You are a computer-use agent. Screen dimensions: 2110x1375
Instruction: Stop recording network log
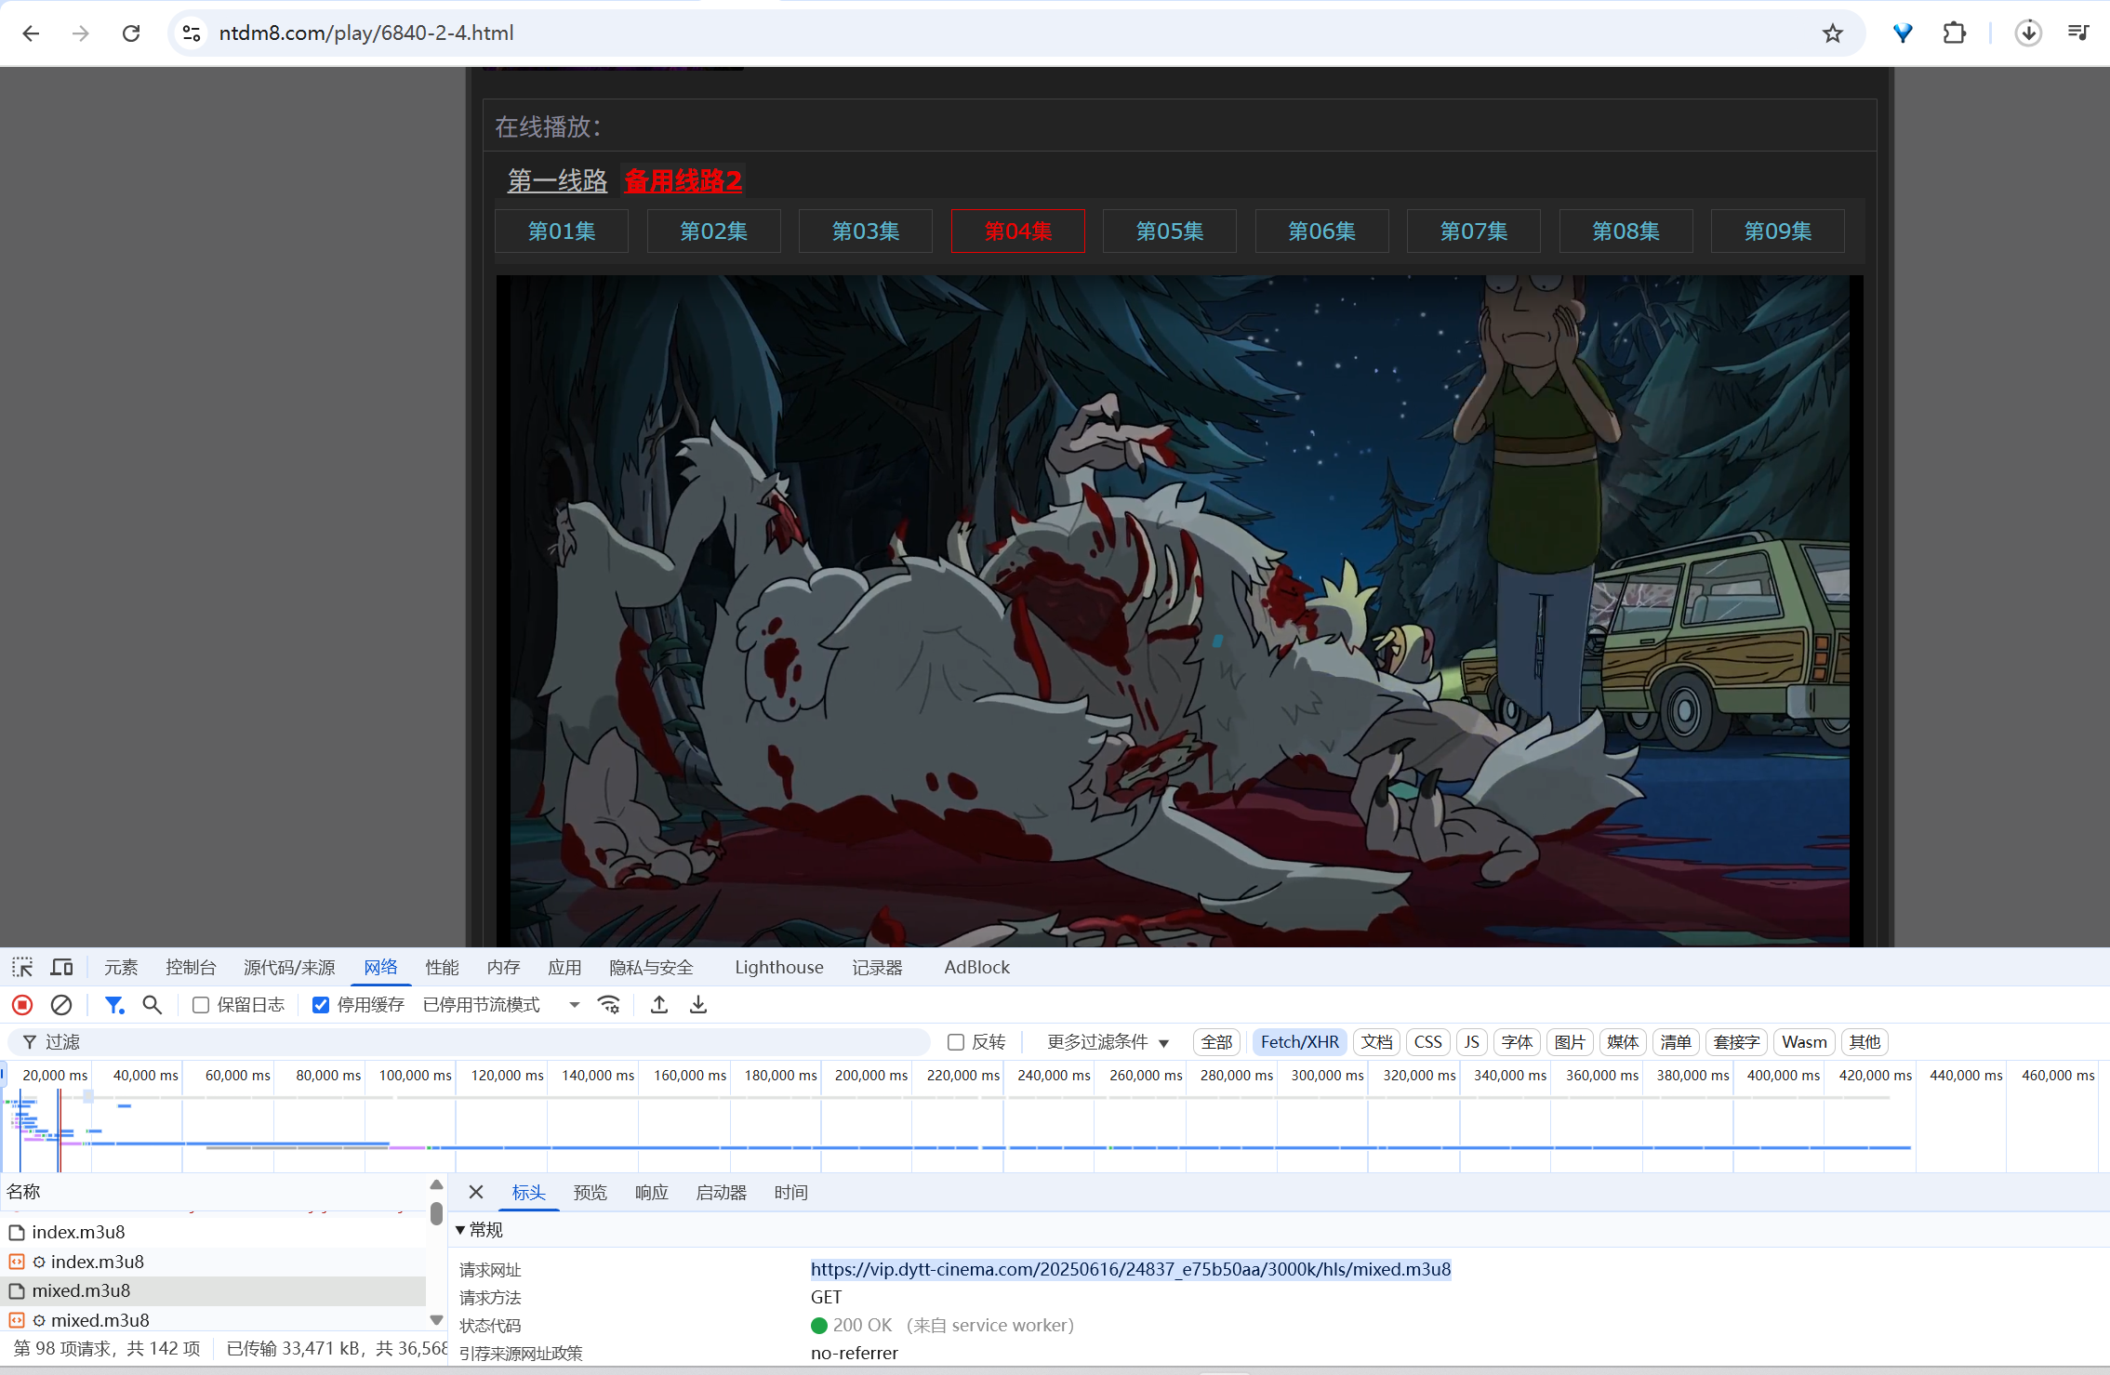22,1004
